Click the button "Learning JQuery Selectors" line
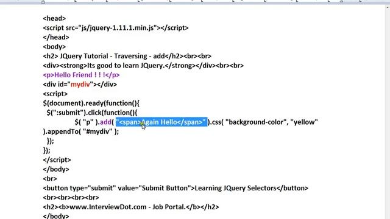 pos(175,188)
